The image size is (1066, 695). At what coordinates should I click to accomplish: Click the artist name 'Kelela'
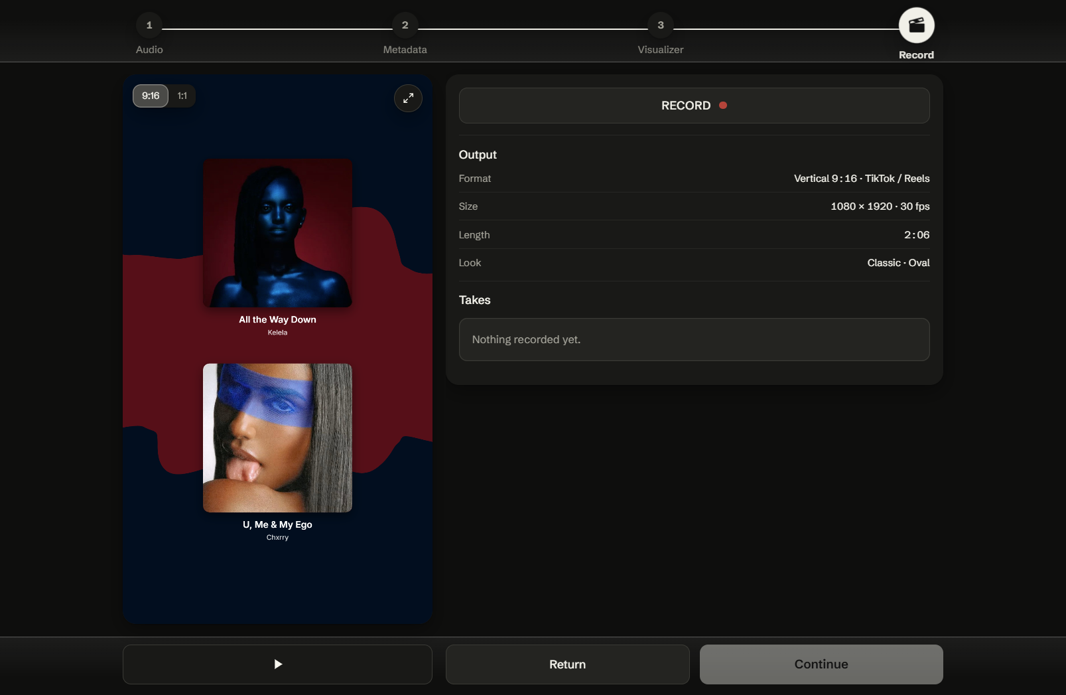pyautogui.click(x=277, y=333)
